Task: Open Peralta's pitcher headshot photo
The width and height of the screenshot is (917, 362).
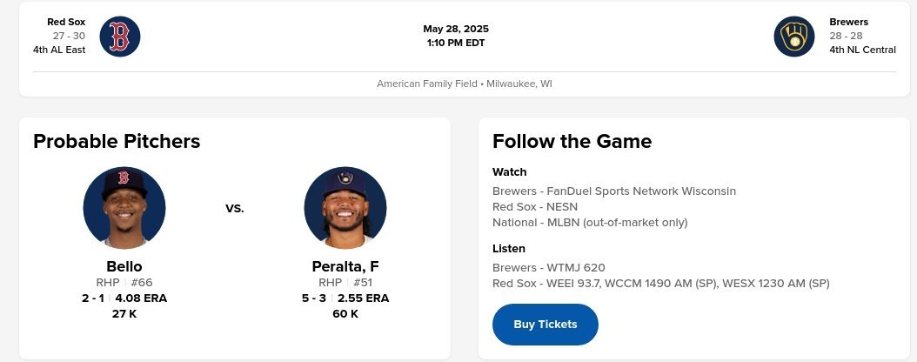Action: (x=345, y=208)
